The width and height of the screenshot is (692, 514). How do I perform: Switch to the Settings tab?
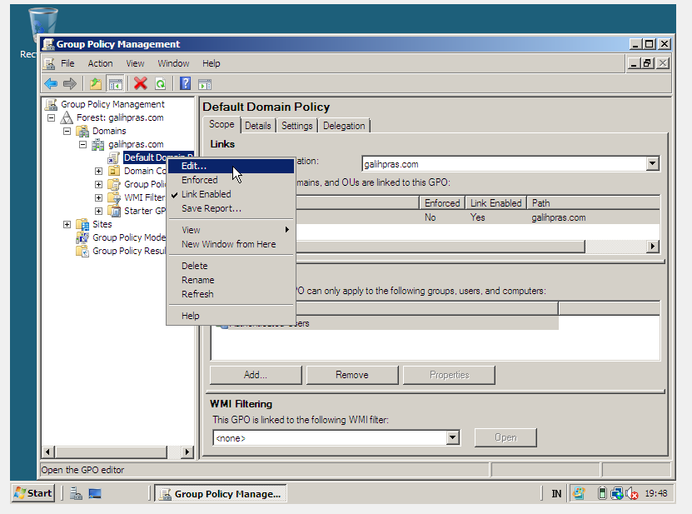296,126
